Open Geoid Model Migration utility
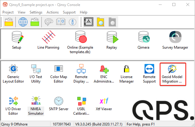The image size is (195, 127). (x=172, y=74)
